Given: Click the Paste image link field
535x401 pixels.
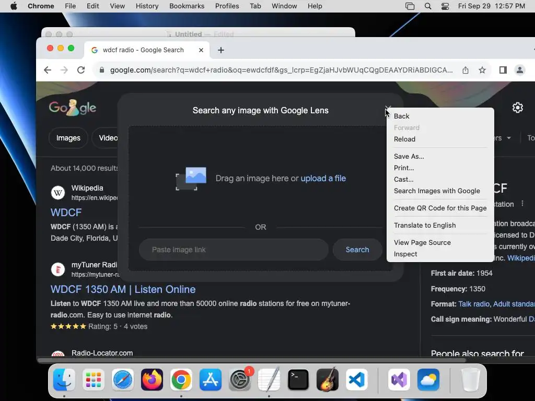Looking at the screenshot, I should coord(234,250).
